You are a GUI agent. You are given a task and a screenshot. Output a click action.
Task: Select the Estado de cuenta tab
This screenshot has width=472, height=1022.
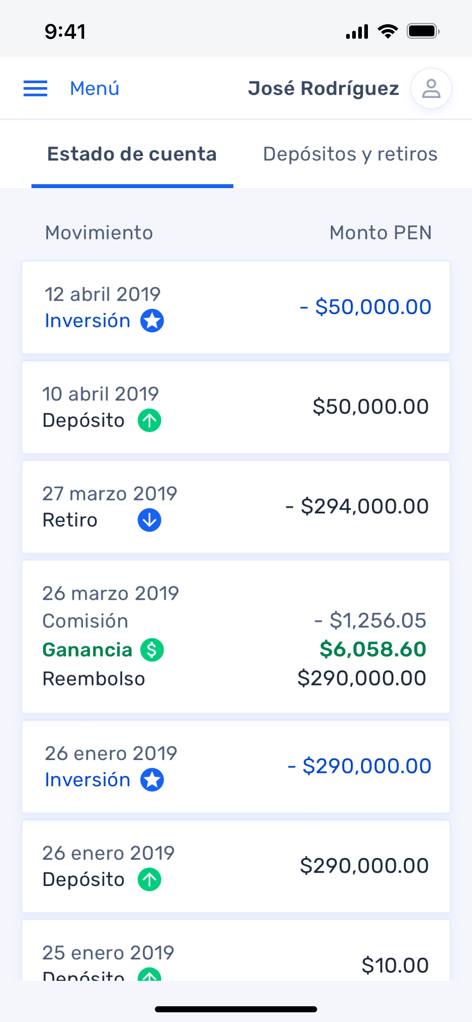click(x=132, y=154)
